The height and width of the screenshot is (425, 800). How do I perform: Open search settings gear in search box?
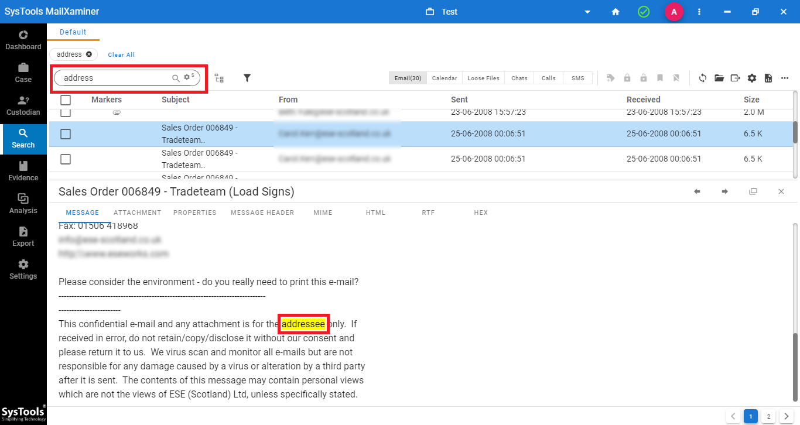pos(188,77)
